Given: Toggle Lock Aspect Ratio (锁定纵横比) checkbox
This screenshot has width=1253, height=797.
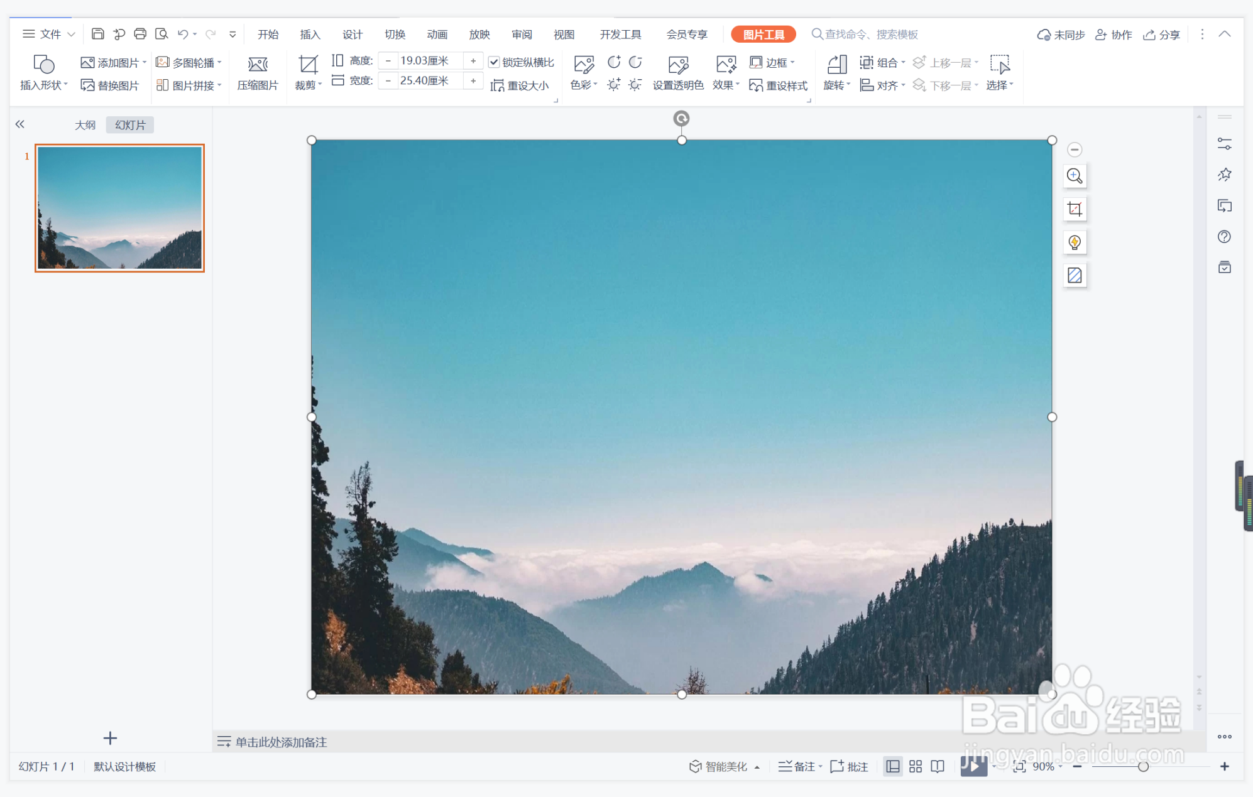Looking at the screenshot, I should 494,62.
